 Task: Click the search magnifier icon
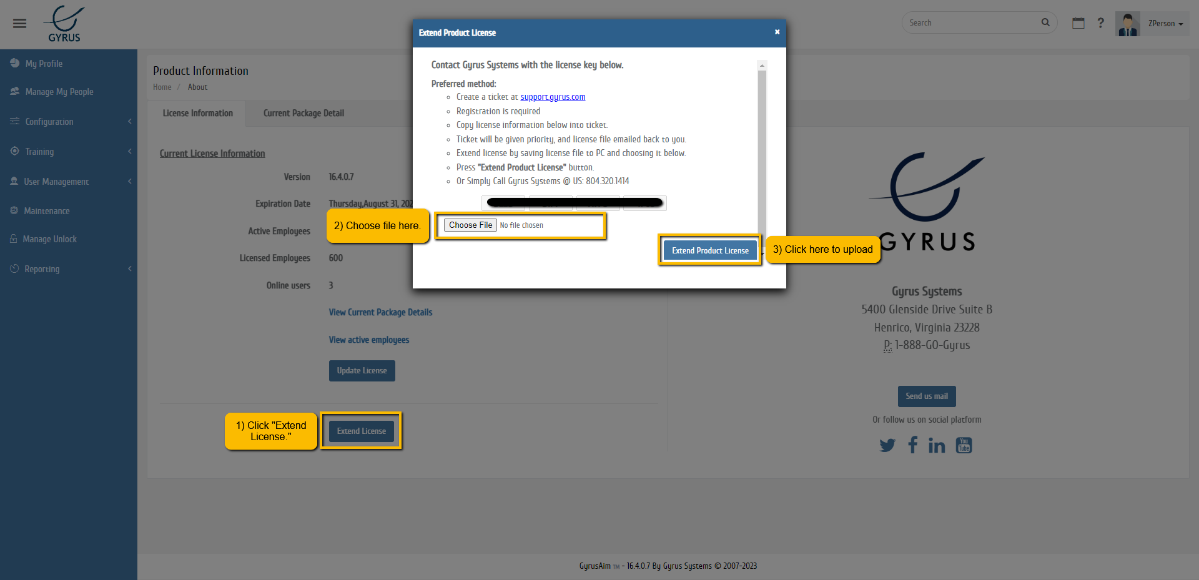(1045, 22)
